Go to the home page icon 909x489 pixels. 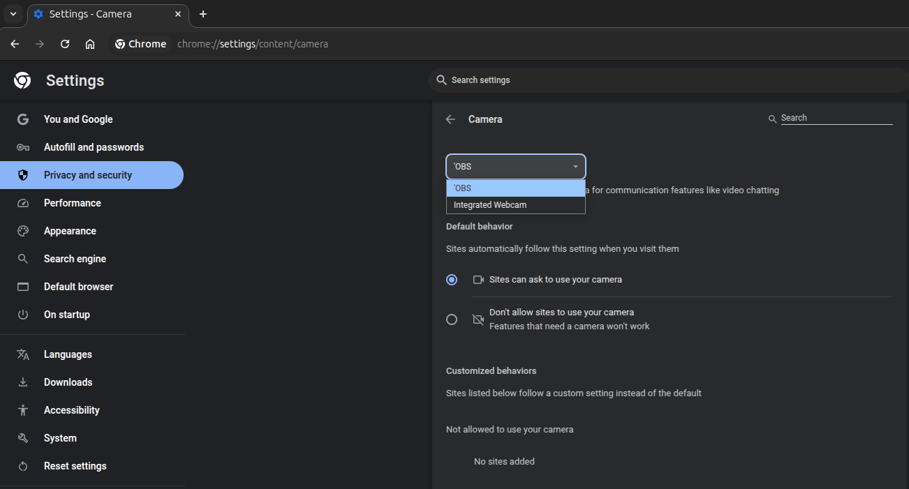pyautogui.click(x=90, y=44)
